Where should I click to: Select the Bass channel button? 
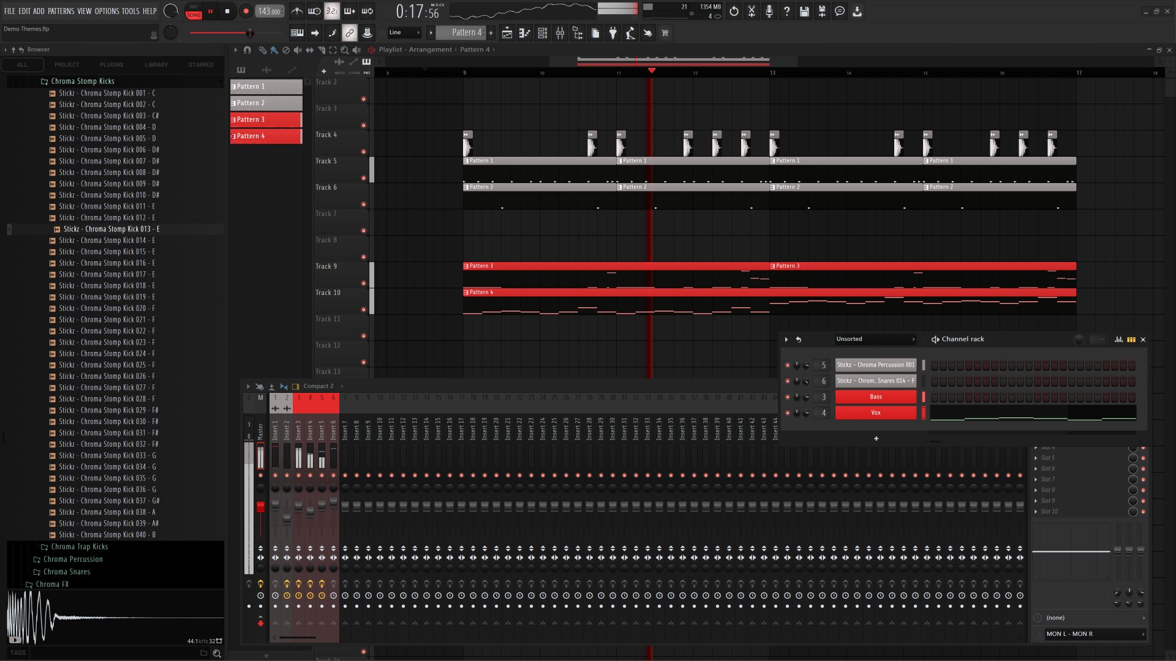tap(875, 397)
